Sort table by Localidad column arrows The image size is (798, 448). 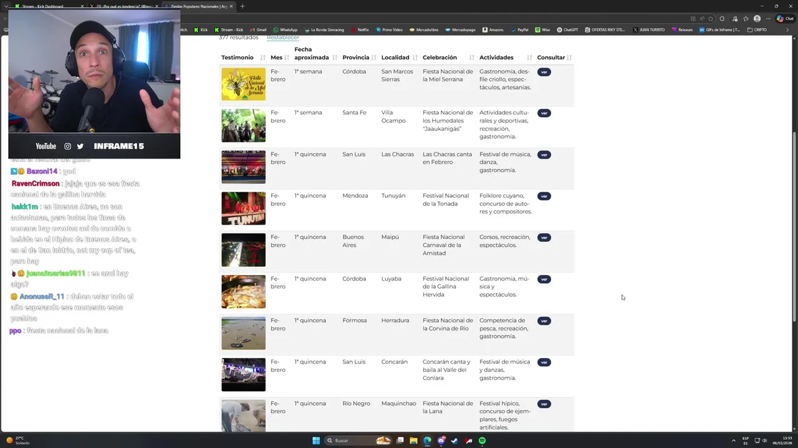coord(415,58)
